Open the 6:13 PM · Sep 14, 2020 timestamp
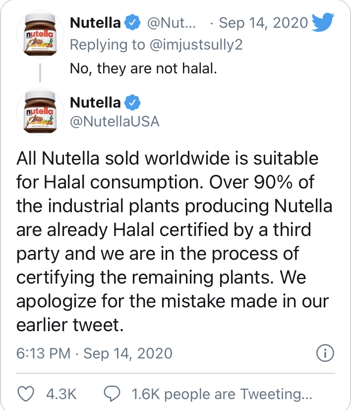 coord(94,353)
